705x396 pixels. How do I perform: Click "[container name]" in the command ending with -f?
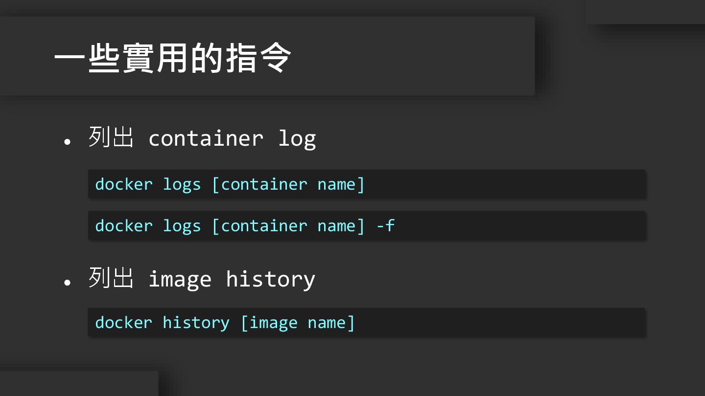288,226
